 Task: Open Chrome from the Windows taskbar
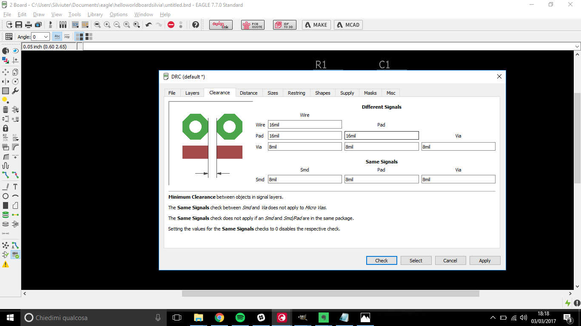point(219,318)
